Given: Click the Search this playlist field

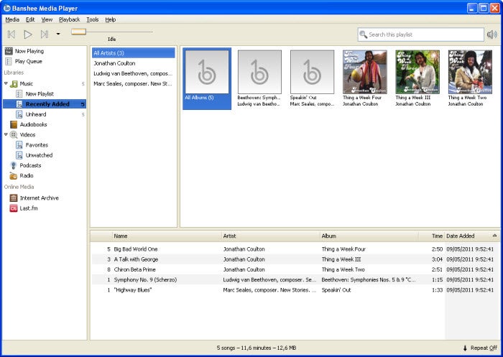Looking at the screenshot, I should coord(424,34).
